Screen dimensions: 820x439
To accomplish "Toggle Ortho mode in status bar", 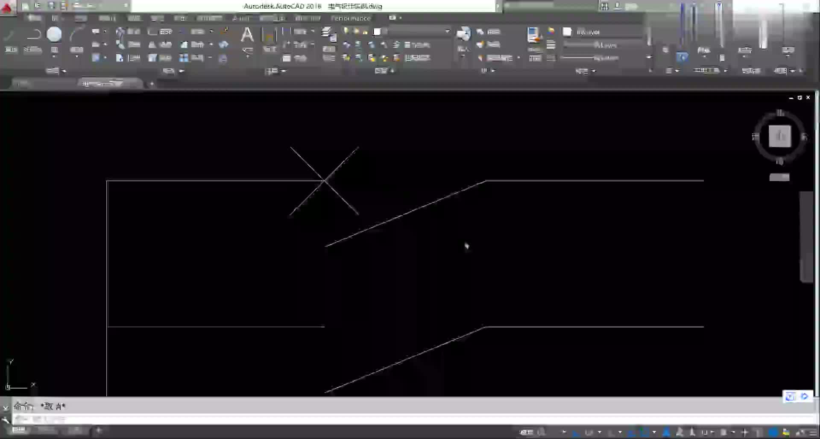I will (x=576, y=433).
